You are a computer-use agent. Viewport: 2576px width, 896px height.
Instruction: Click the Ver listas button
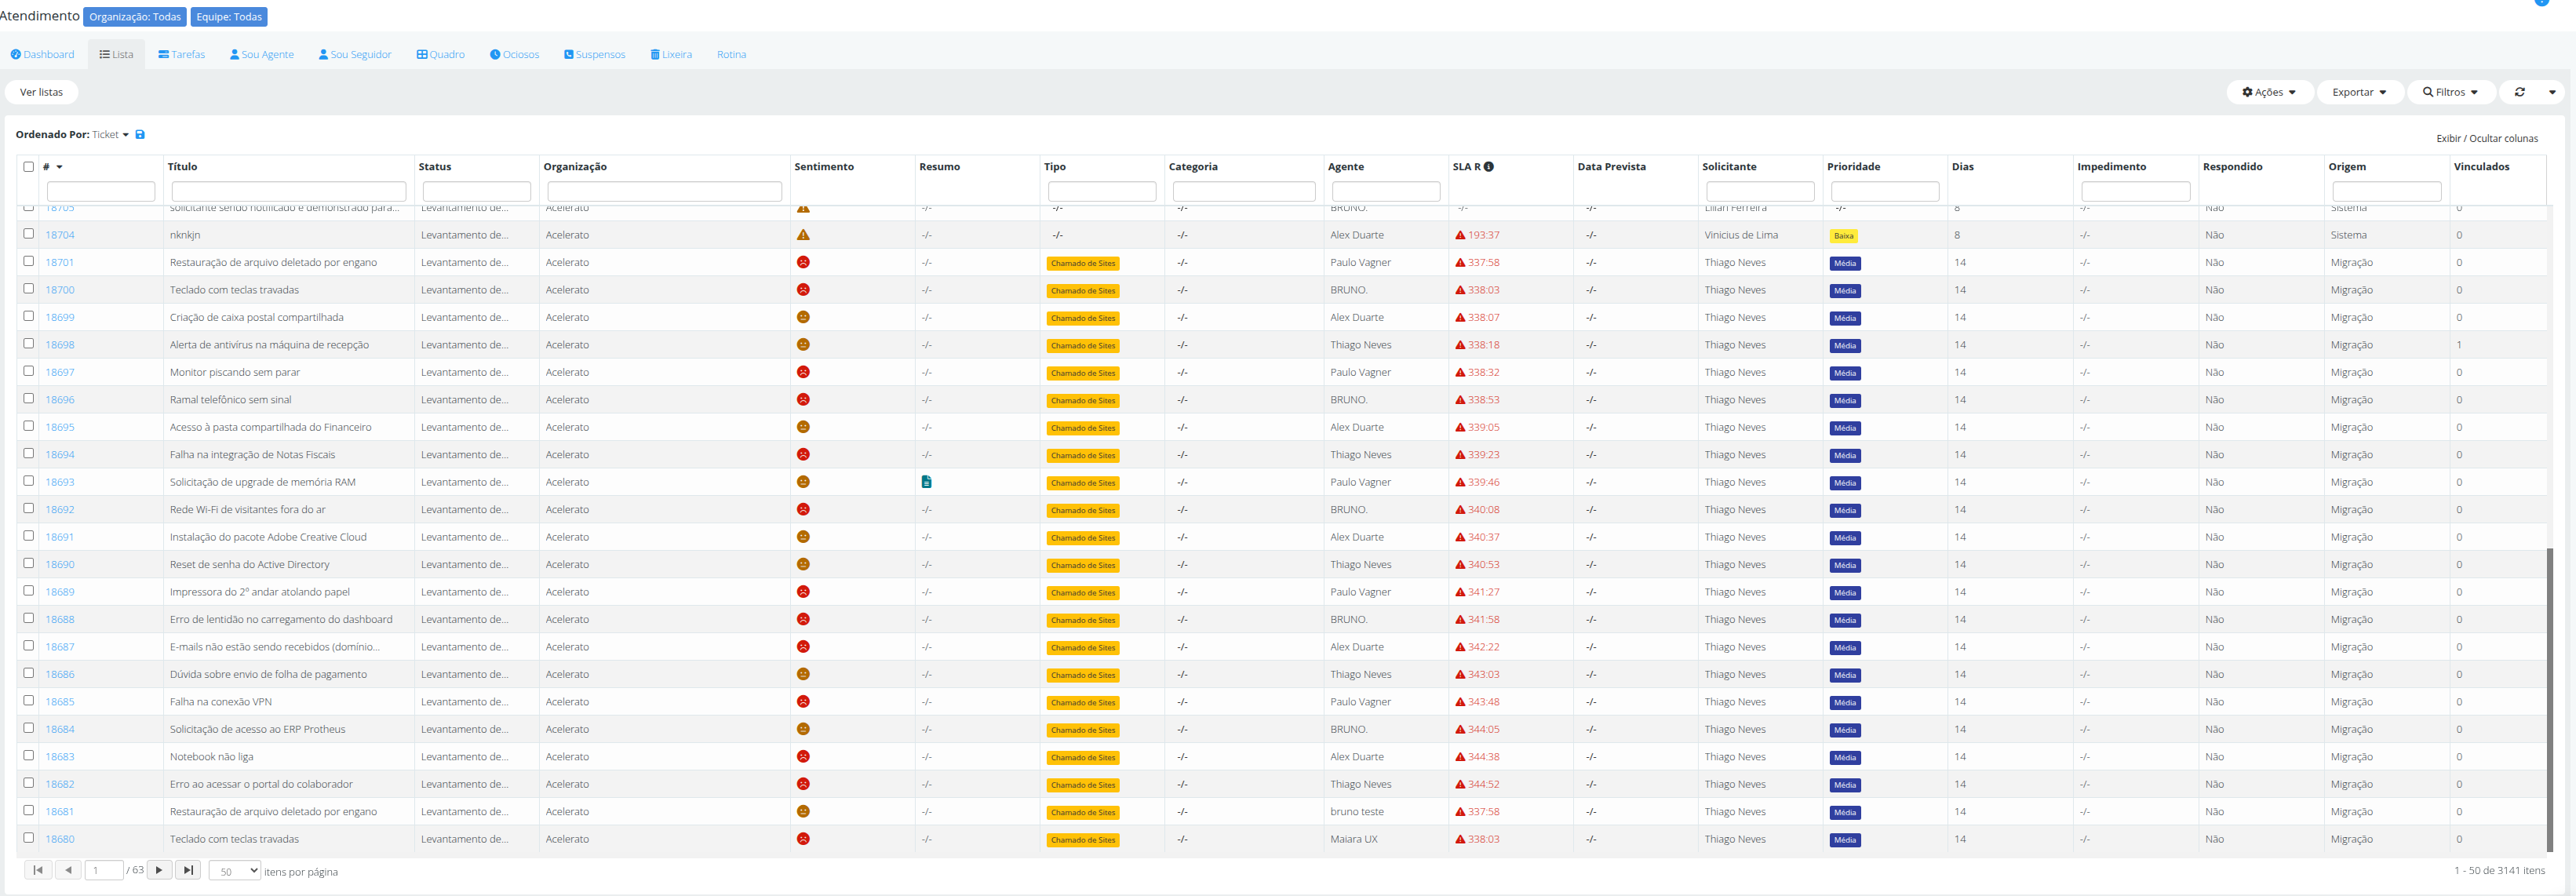click(42, 92)
